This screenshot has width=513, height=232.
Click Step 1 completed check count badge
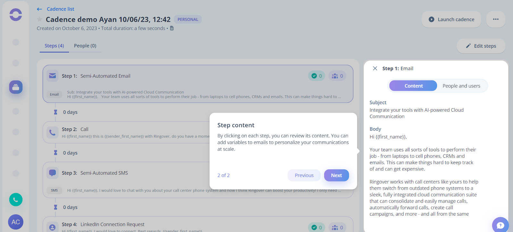click(x=316, y=76)
